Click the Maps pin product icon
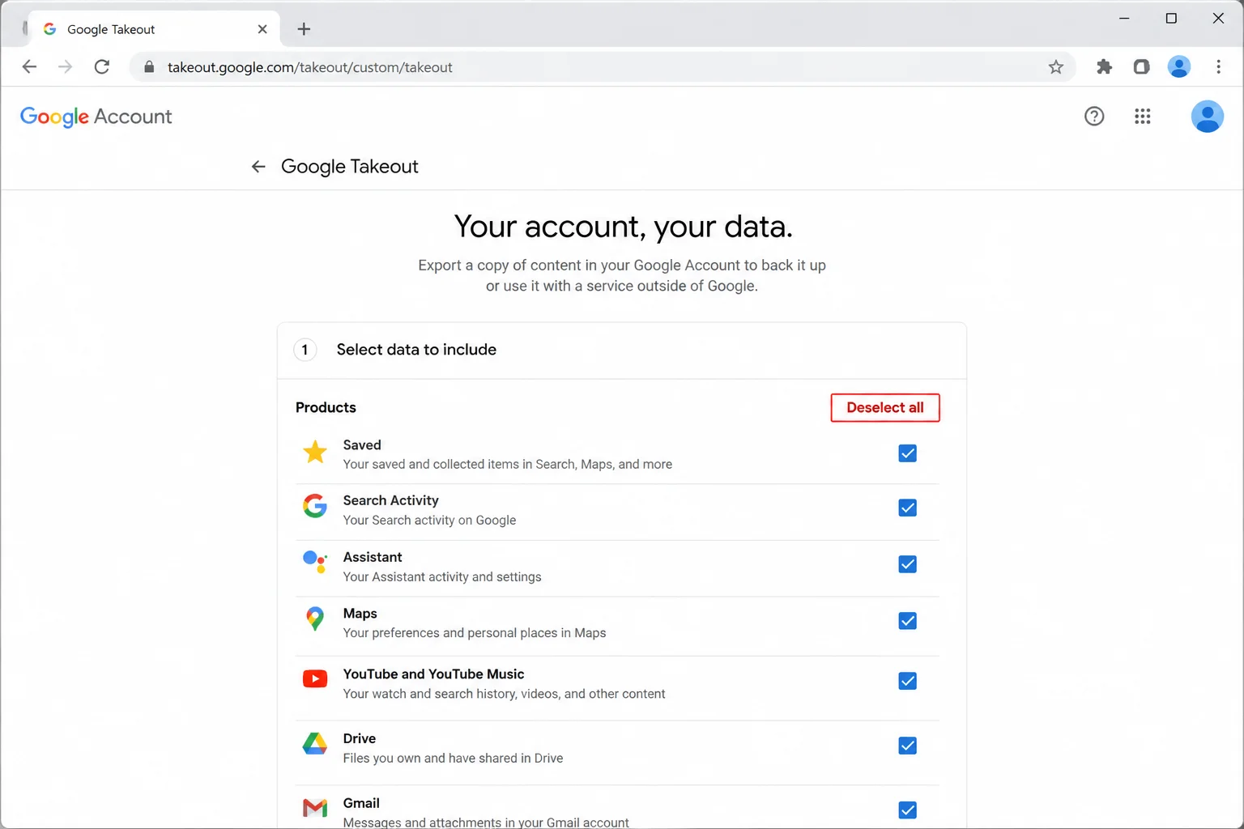The width and height of the screenshot is (1244, 829). 315,619
